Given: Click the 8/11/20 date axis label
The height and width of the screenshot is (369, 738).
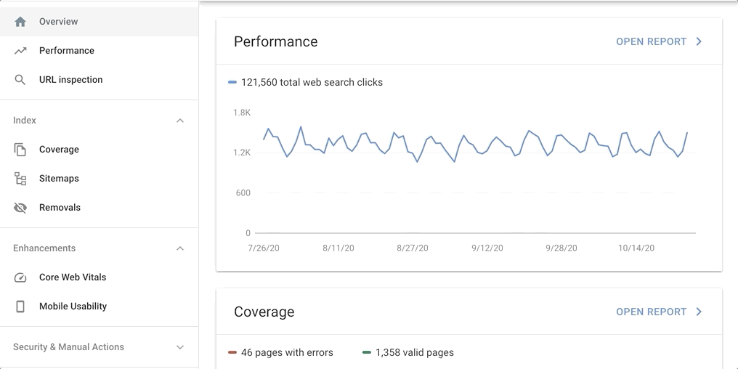Looking at the screenshot, I should (338, 248).
